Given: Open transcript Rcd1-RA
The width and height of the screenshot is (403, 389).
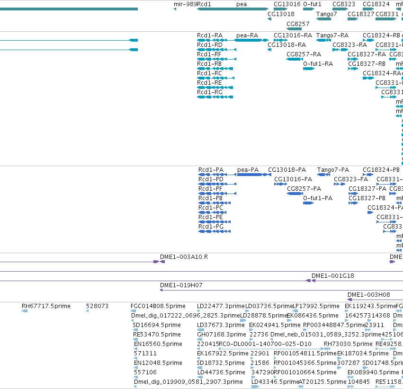Looking at the screenshot, I should click(x=210, y=35).
